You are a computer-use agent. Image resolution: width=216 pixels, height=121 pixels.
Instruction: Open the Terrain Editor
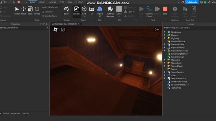pyautogui.click(x=66, y=10)
